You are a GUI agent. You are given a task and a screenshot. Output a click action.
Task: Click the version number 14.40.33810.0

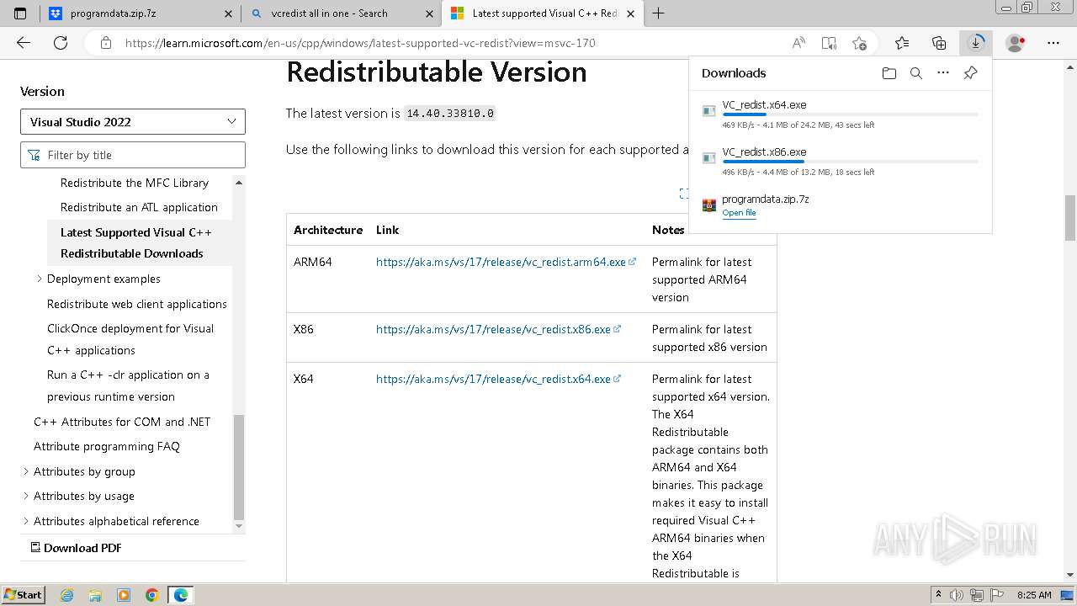click(449, 113)
